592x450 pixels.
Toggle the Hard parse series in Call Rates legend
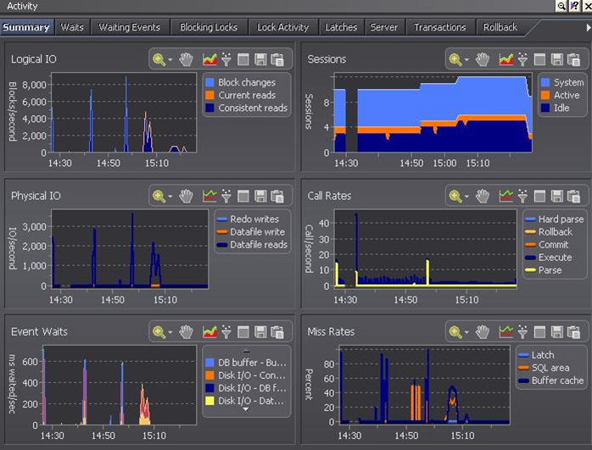[x=554, y=219]
